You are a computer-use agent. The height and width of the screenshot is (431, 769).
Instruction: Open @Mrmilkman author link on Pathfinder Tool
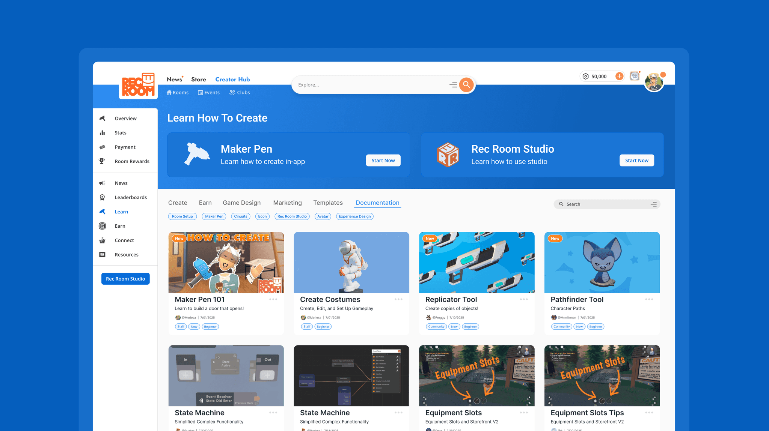(567, 318)
